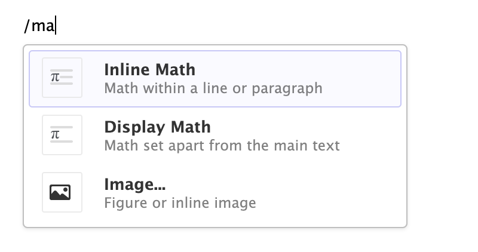Click the "Figure or inline image" description
Screen dimensions: 478x252
pos(180,202)
